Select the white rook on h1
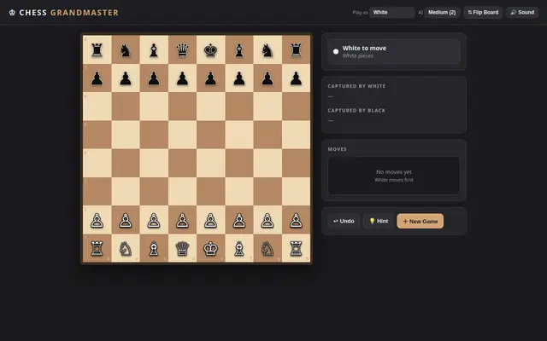 point(297,248)
